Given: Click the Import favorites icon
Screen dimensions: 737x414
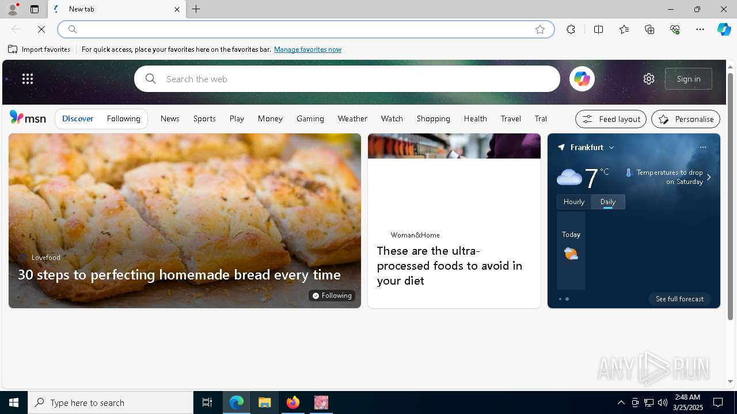Looking at the screenshot, I should 13,49.
